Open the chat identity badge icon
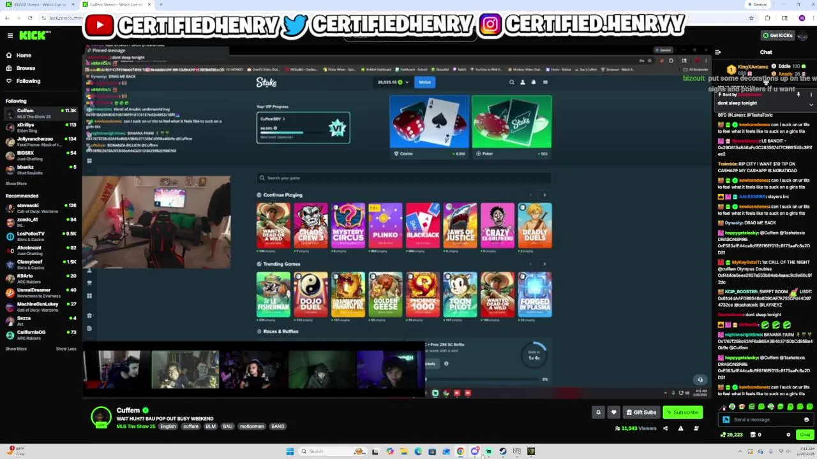This screenshot has height=459, width=817. [726, 419]
